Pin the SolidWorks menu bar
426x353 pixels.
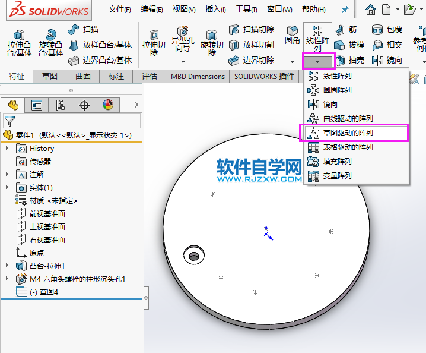345,10
